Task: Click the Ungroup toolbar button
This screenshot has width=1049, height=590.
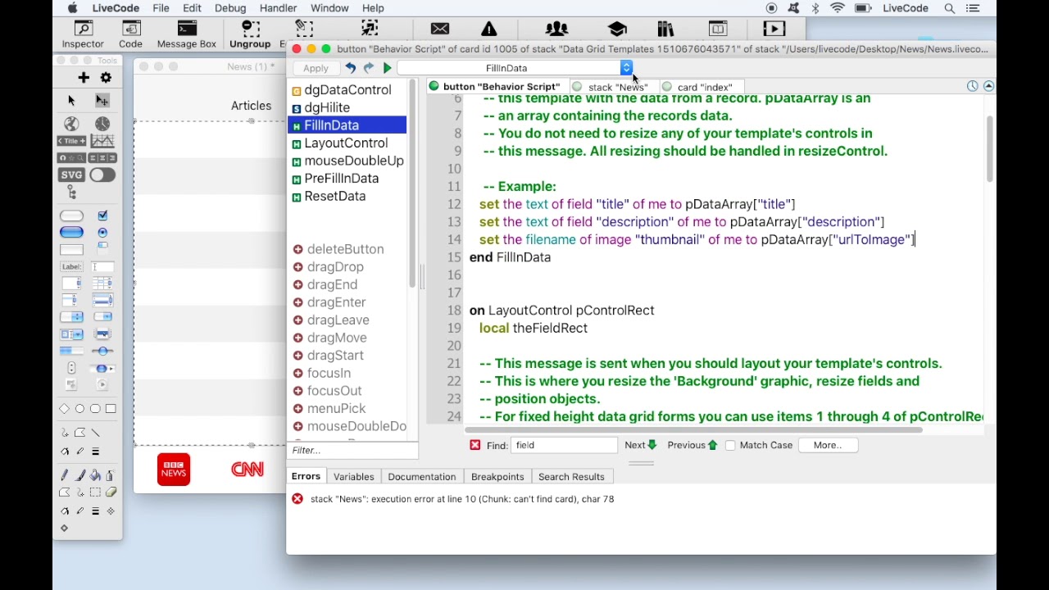Action: point(250,34)
